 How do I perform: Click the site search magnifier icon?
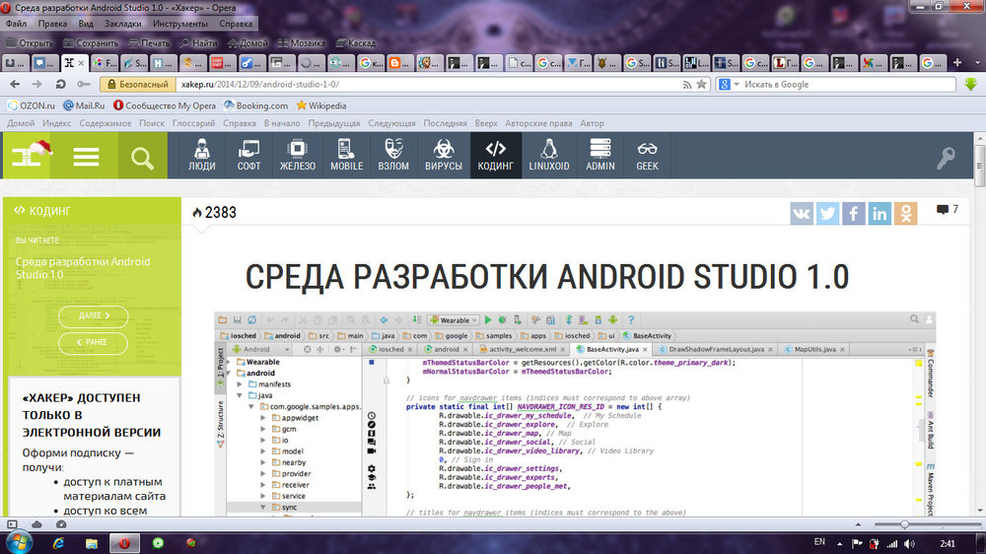pyautogui.click(x=143, y=158)
